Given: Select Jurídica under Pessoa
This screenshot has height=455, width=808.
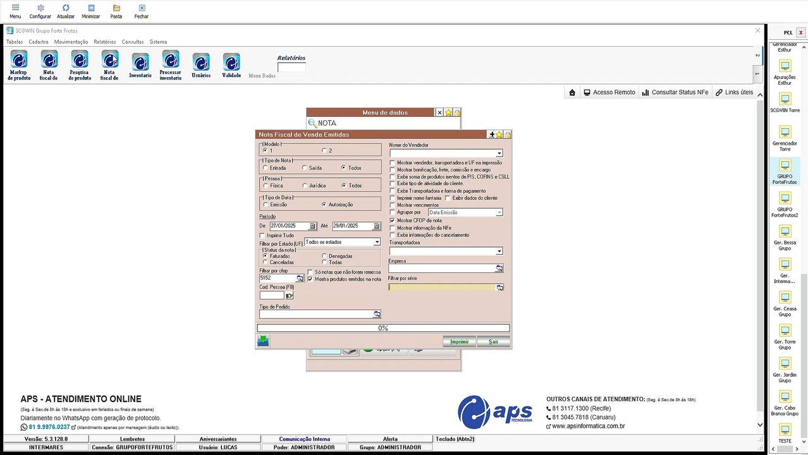Looking at the screenshot, I should 305,186.
